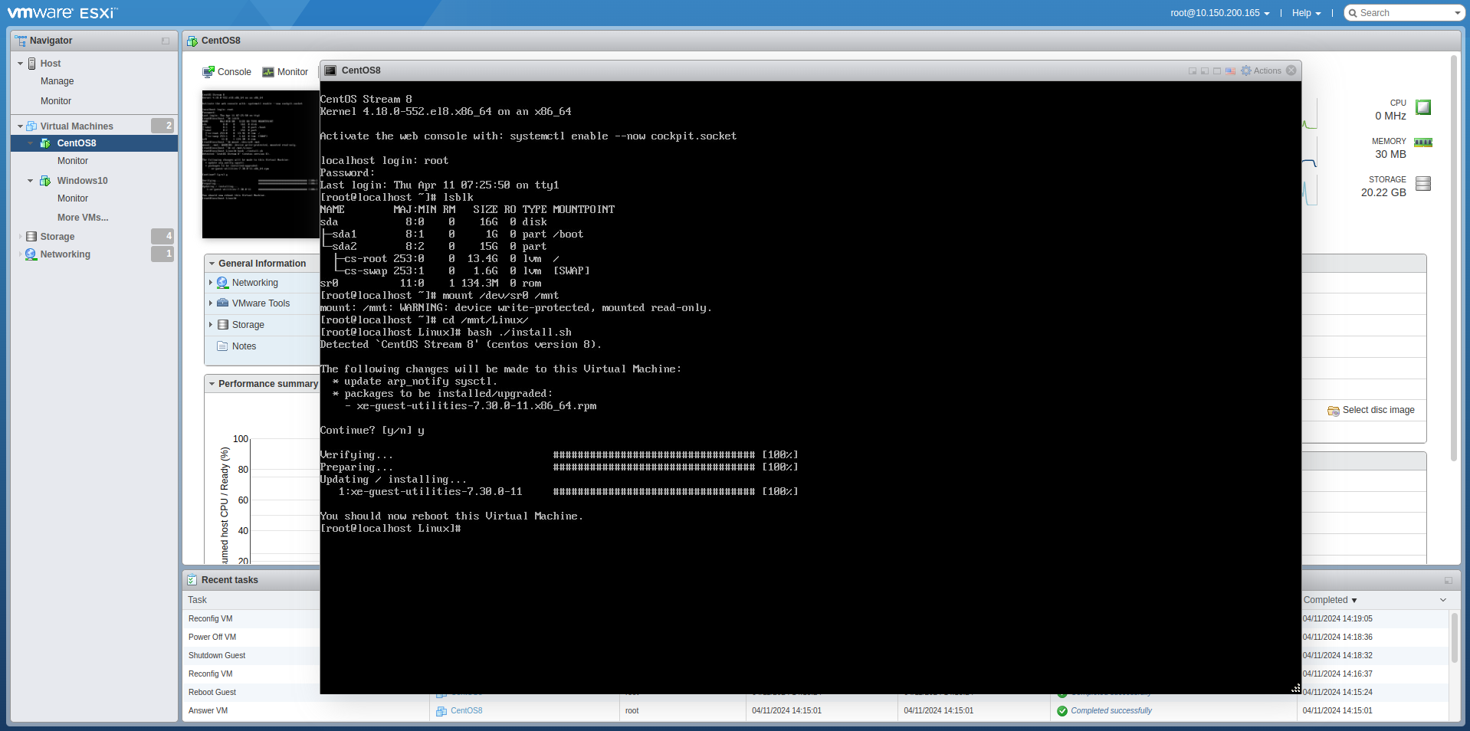The image size is (1470, 731).
Task: Click the Console toolbar button
Action: pyautogui.click(x=227, y=72)
